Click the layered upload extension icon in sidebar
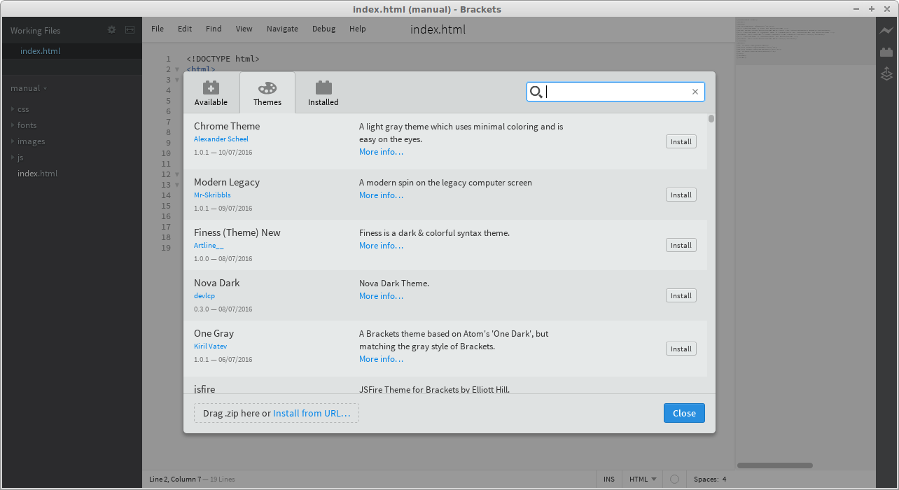899x490 pixels. pyautogui.click(x=886, y=73)
